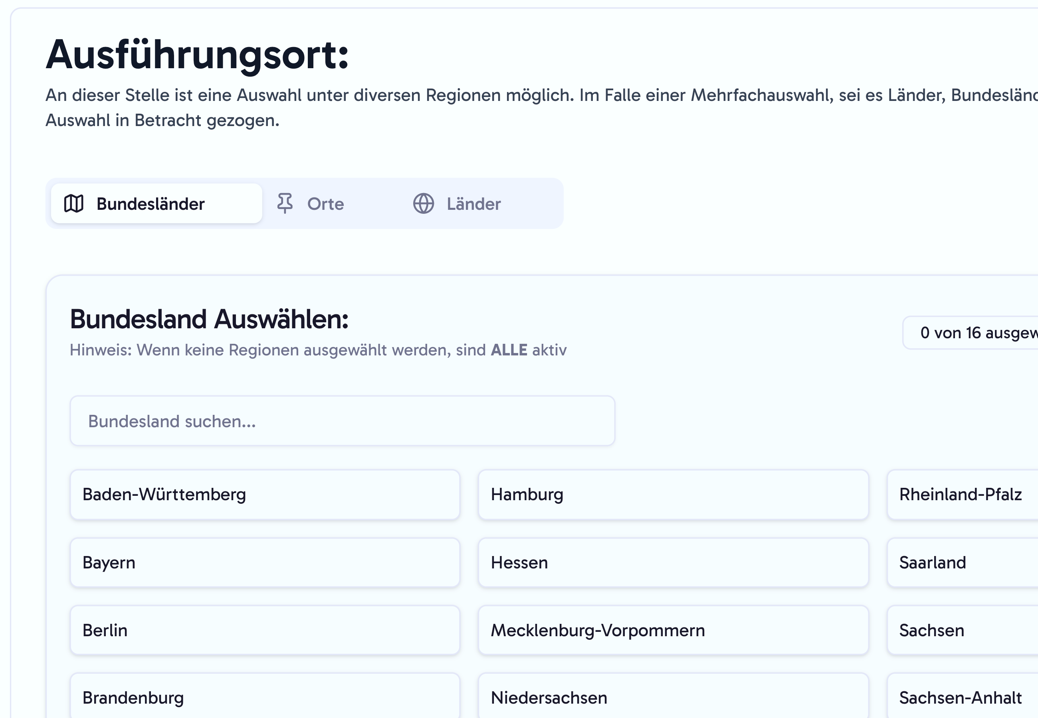Image resolution: width=1038 pixels, height=718 pixels.
Task: Select Hessen as a region
Action: (673, 562)
